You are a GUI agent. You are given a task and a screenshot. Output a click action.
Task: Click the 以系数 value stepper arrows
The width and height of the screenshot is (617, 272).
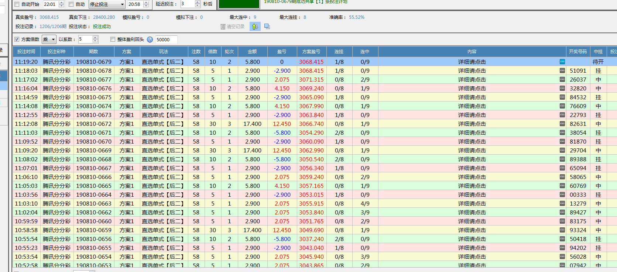[95, 39]
